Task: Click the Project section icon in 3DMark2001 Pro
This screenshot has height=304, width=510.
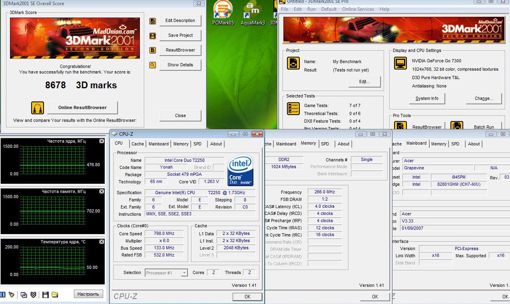Action: pos(293,64)
